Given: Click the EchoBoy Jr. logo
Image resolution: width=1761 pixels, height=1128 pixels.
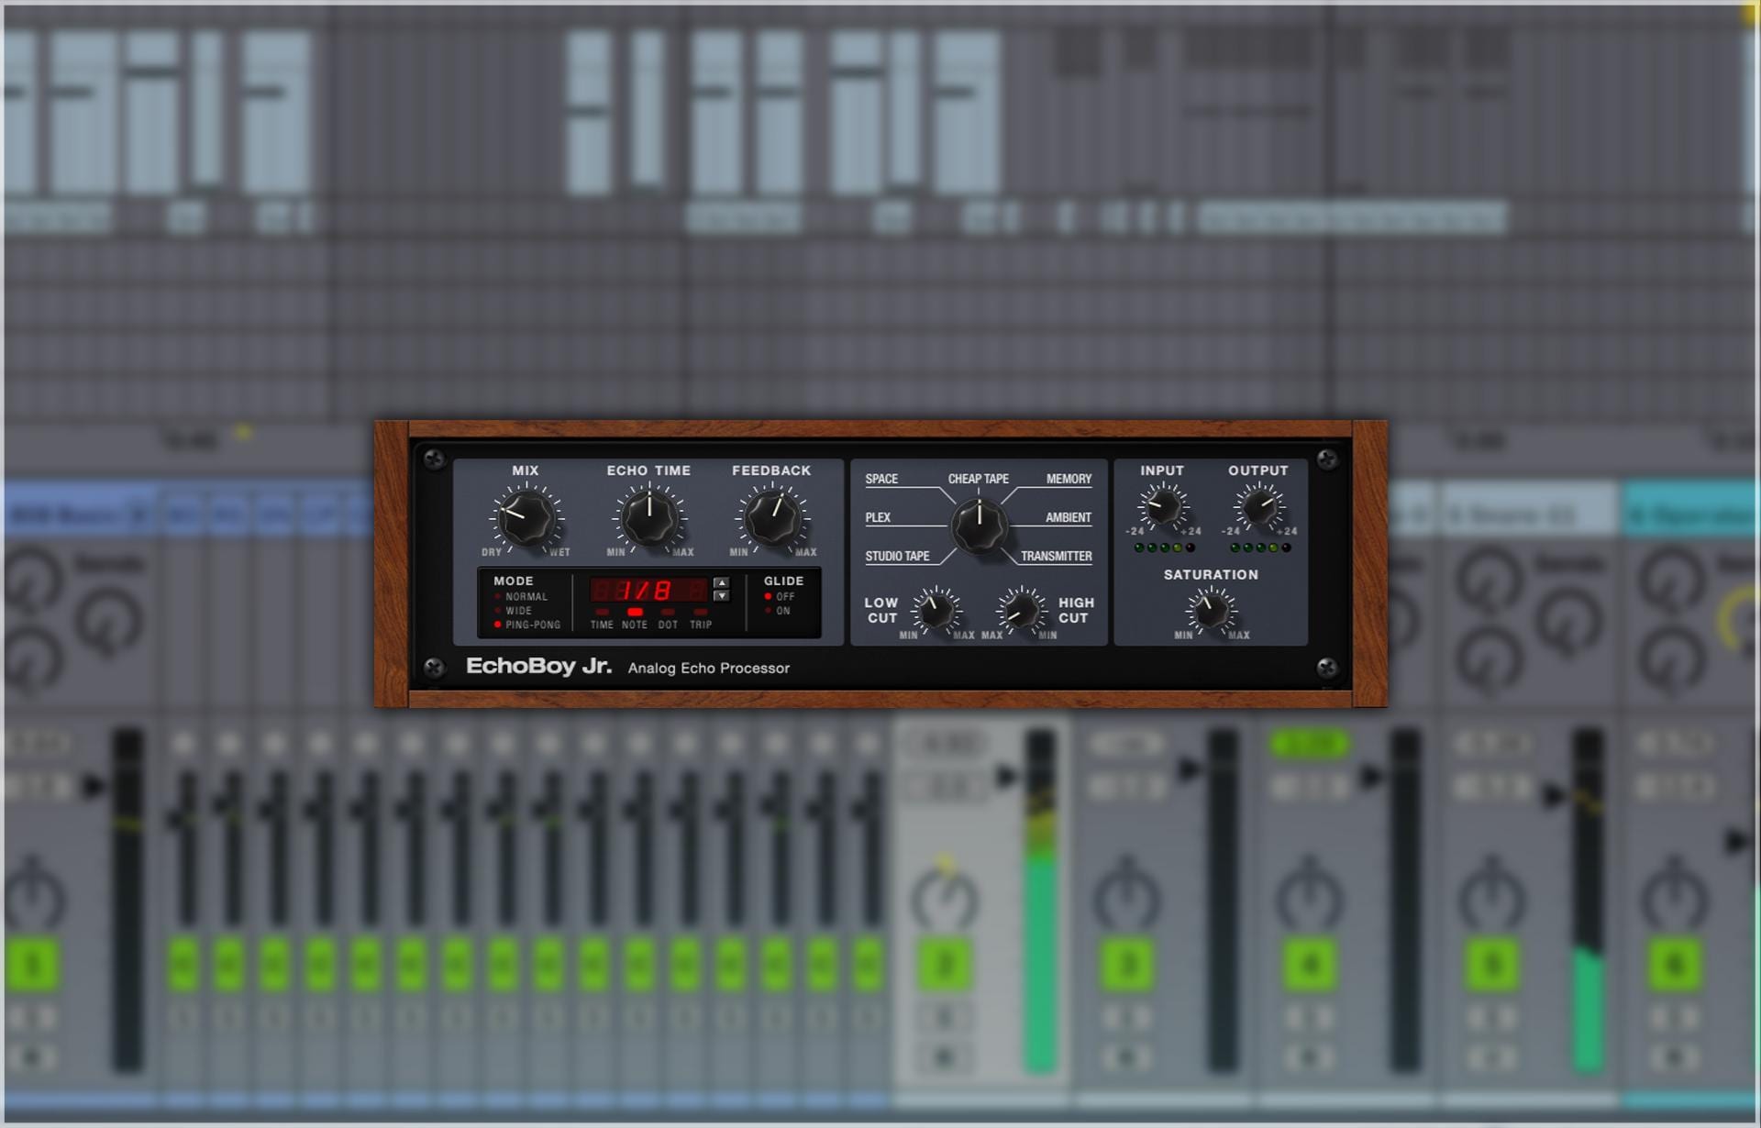Looking at the screenshot, I should click(x=538, y=667).
